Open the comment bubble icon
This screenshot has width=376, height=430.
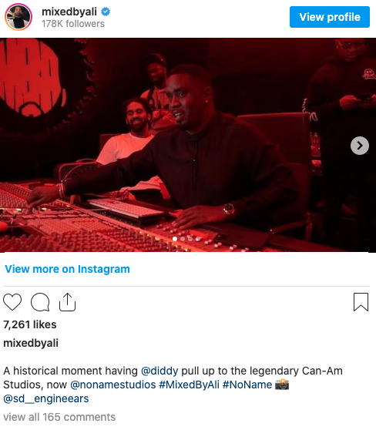pyautogui.click(x=40, y=302)
